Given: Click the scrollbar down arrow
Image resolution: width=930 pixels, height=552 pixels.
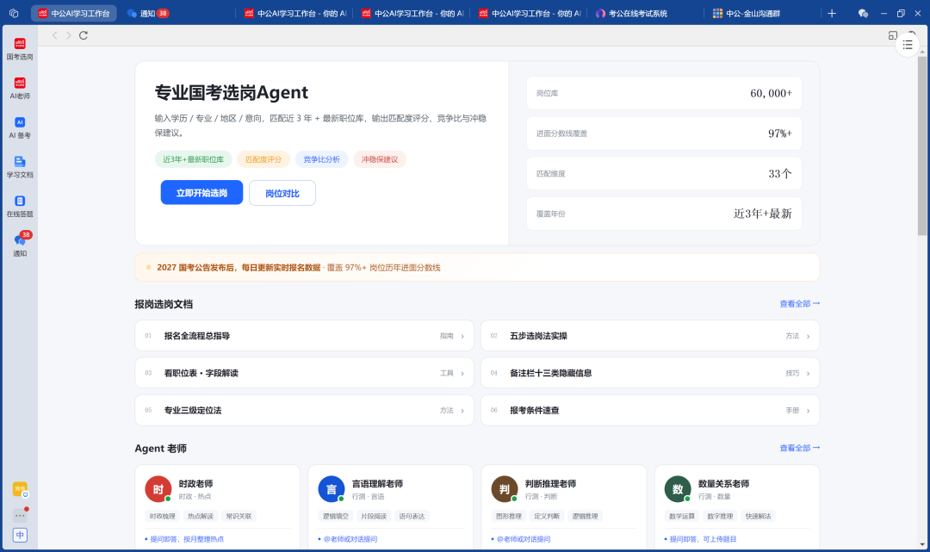Looking at the screenshot, I should pyautogui.click(x=921, y=544).
